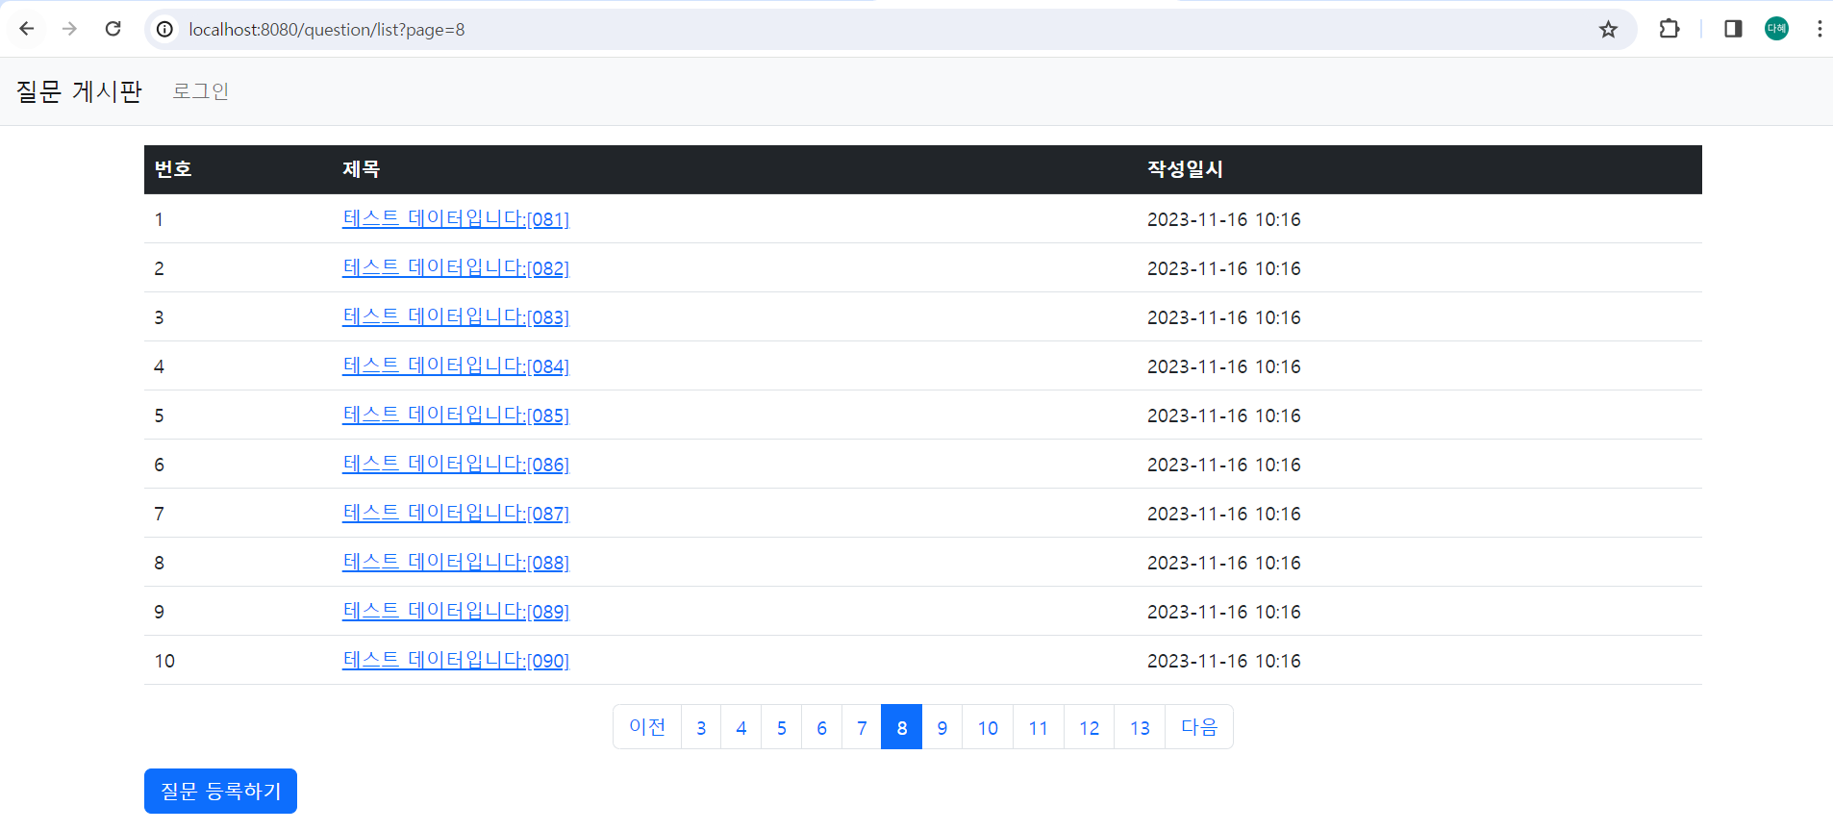The image size is (1833, 831).
Task: Go to next pages with 다음
Action: (1199, 727)
